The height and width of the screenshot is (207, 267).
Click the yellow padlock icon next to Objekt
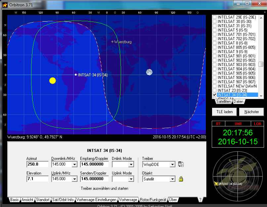(181, 179)
